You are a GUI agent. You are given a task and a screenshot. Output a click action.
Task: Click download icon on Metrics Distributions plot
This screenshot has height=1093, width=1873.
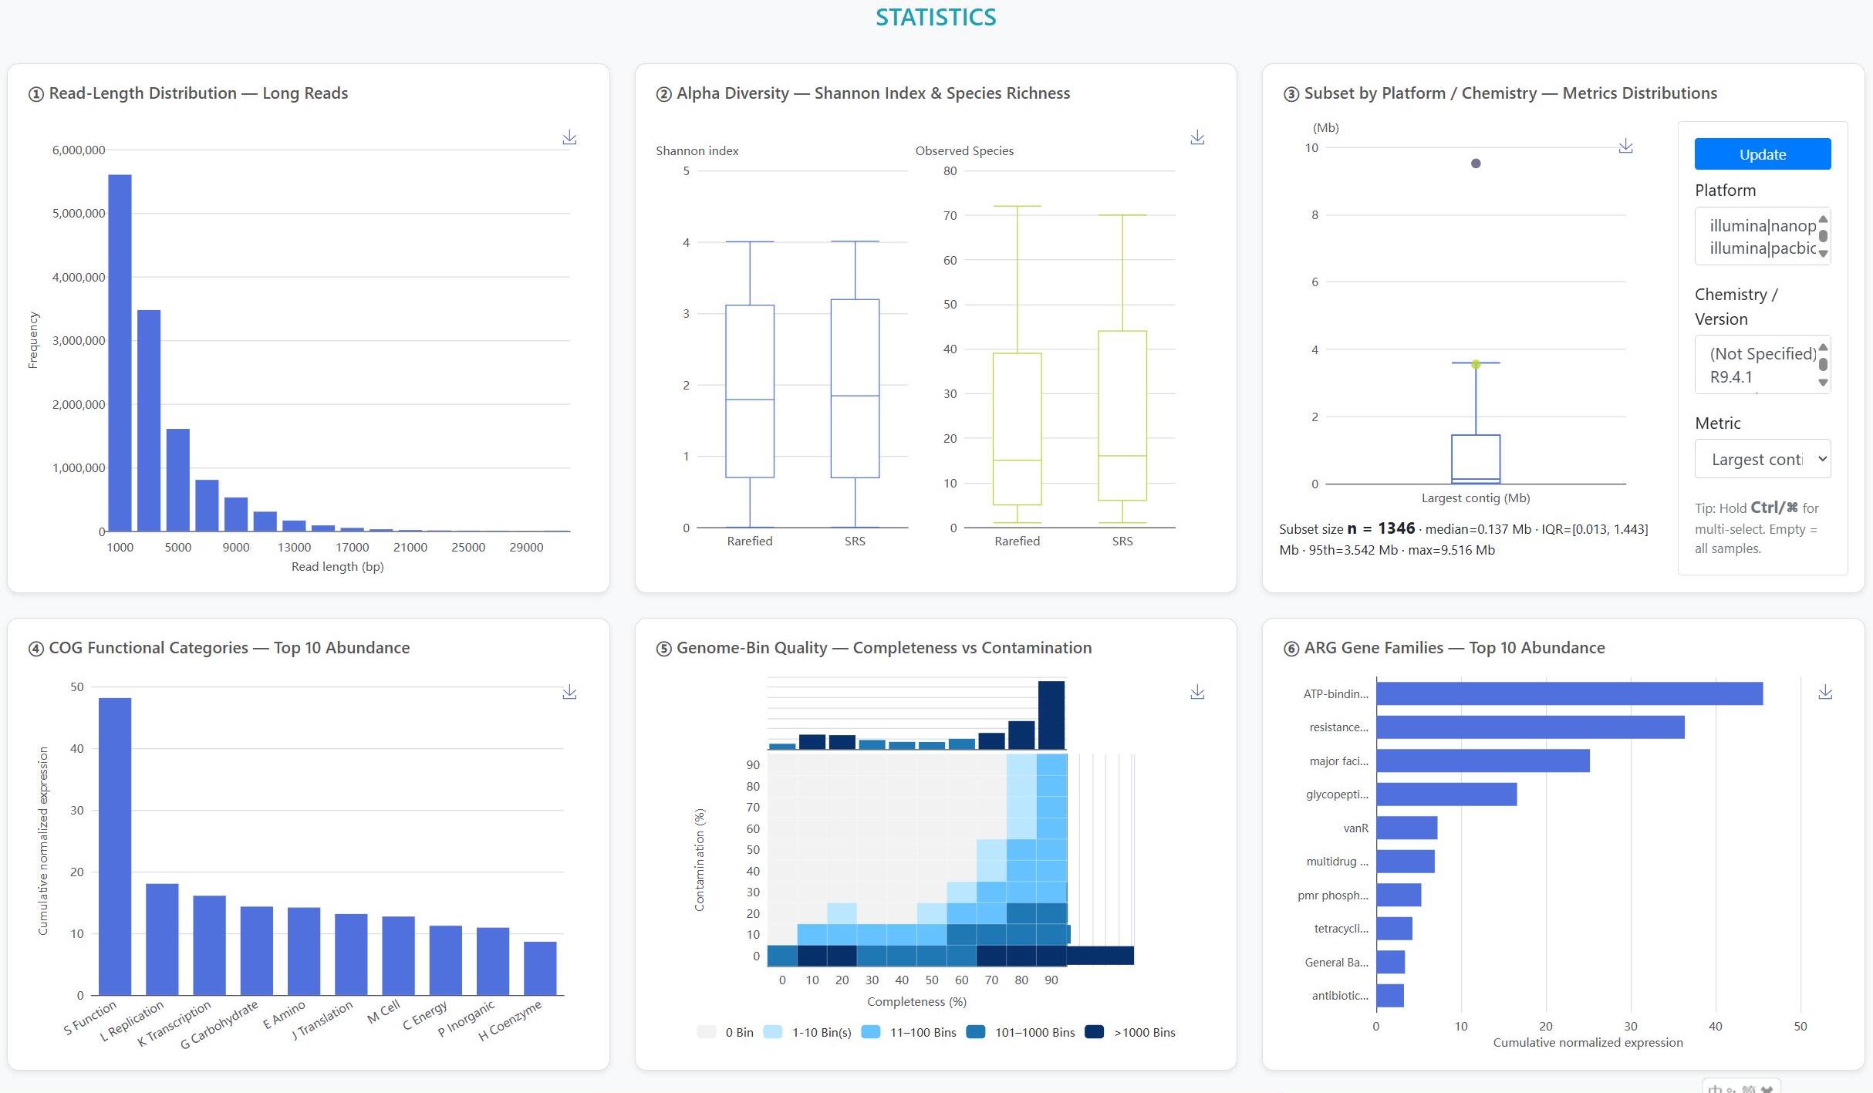click(x=1625, y=146)
